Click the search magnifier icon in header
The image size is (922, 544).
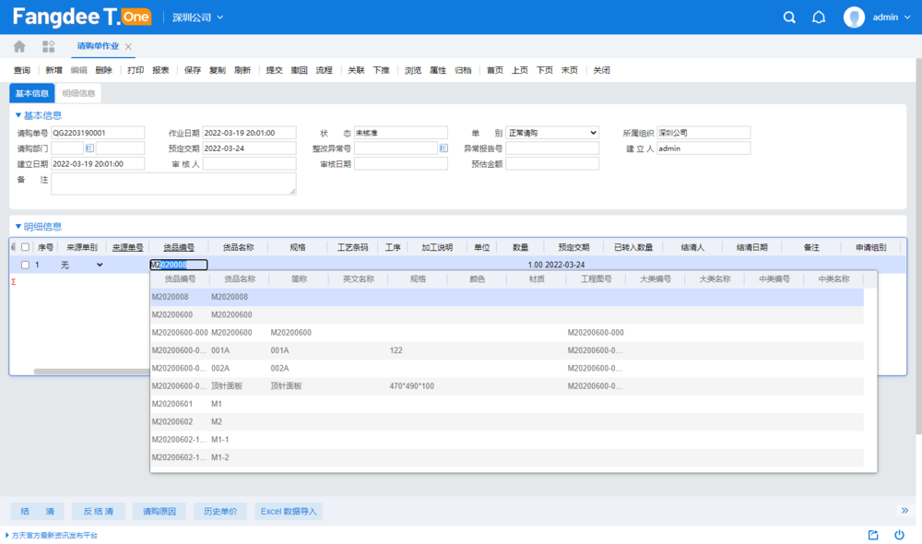(789, 18)
